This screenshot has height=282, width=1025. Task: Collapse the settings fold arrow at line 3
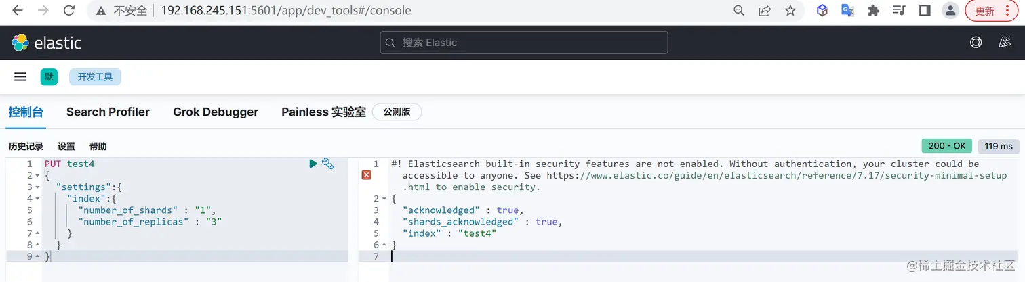[x=37, y=187]
